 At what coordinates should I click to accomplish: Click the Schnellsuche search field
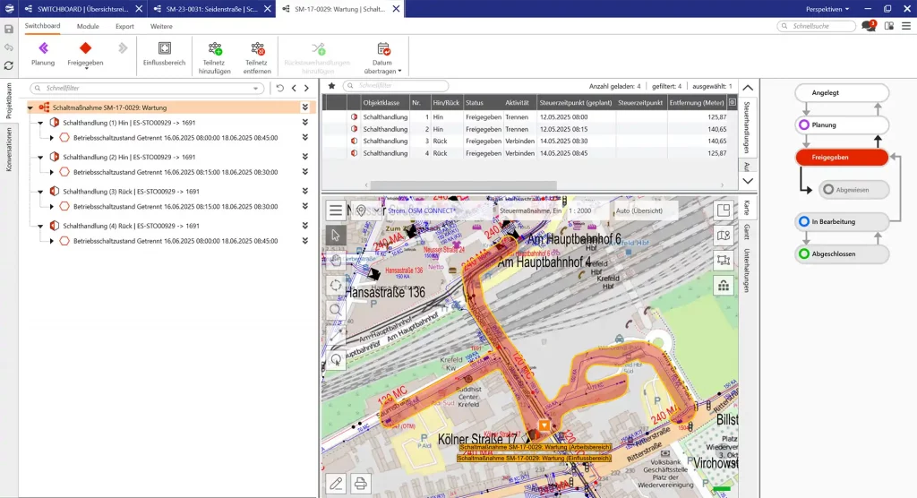point(817,27)
